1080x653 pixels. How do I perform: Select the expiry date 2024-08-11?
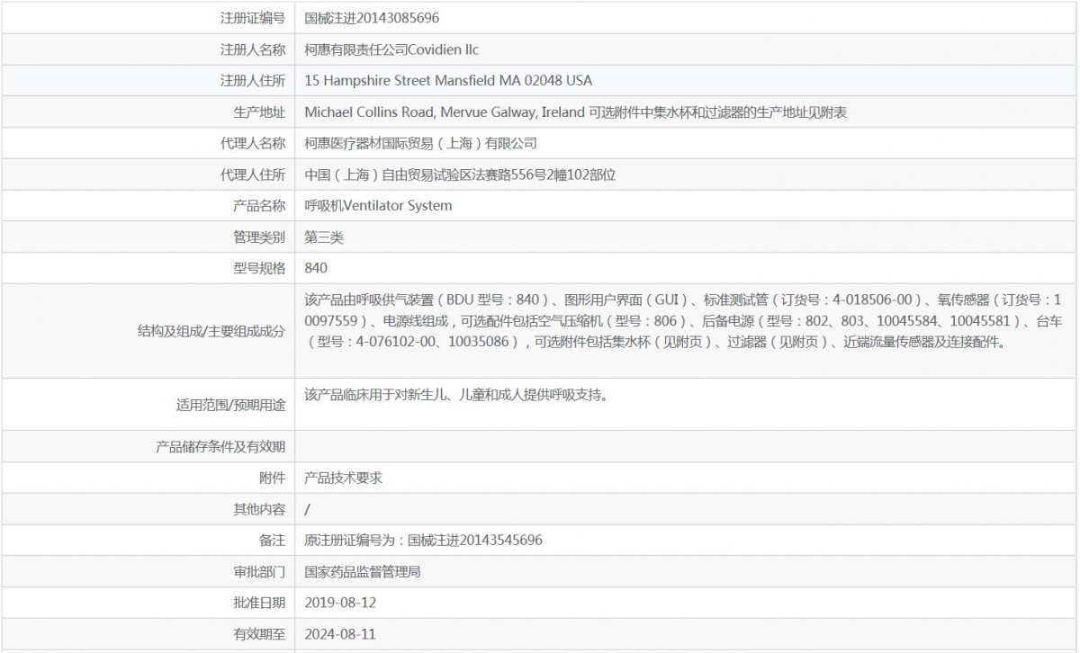[x=340, y=634]
